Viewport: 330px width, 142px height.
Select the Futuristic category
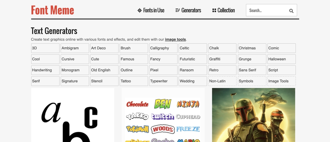pyautogui.click(x=193, y=59)
